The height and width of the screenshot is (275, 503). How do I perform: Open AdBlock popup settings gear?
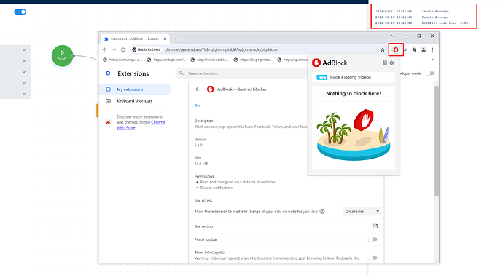tap(391, 63)
